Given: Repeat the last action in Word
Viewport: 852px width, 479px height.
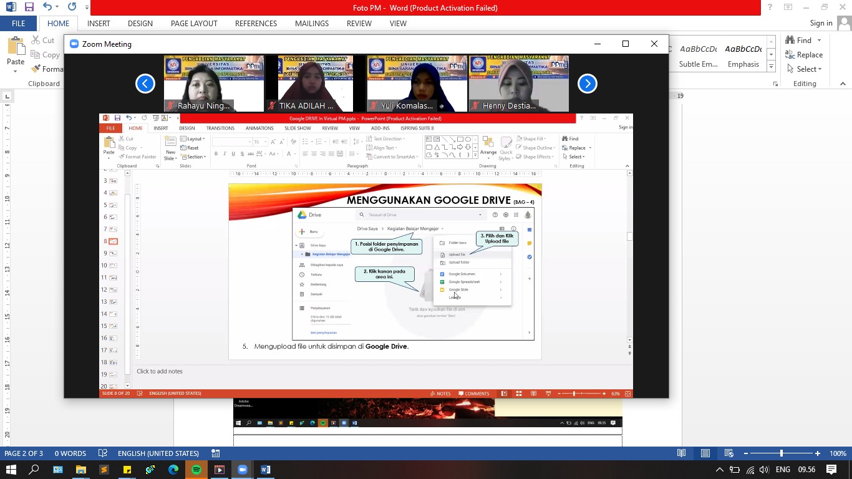Looking at the screenshot, I should pyautogui.click(x=72, y=7).
